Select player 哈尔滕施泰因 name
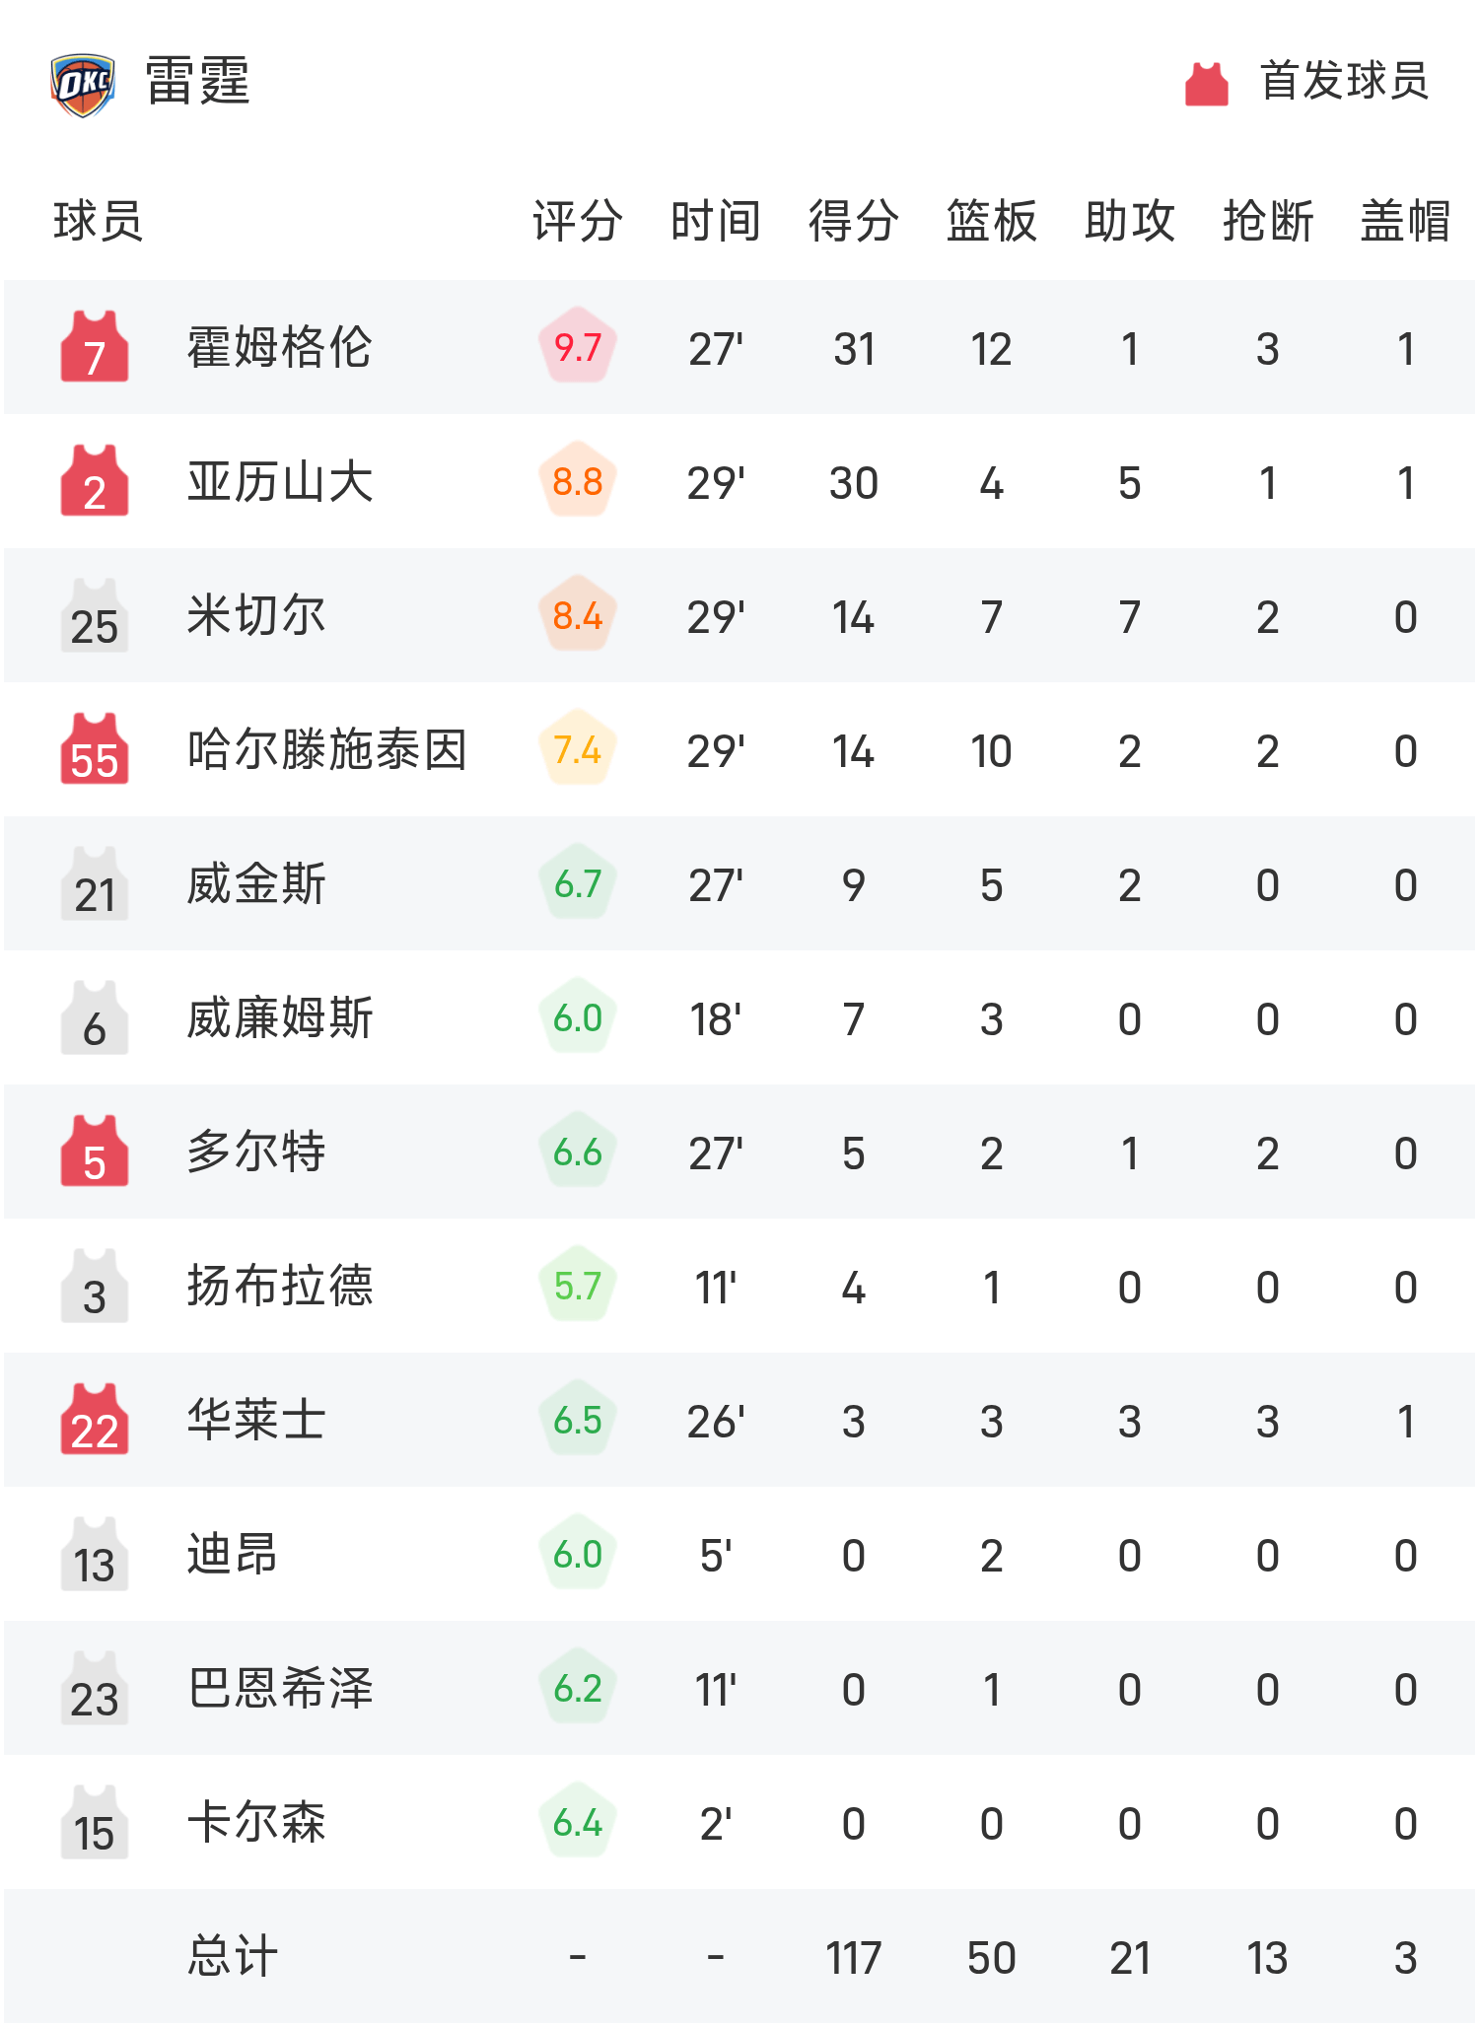Image resolution: width=1479 pixels, height=2027 pixels. pyautogui.click(x=327, y=749)
